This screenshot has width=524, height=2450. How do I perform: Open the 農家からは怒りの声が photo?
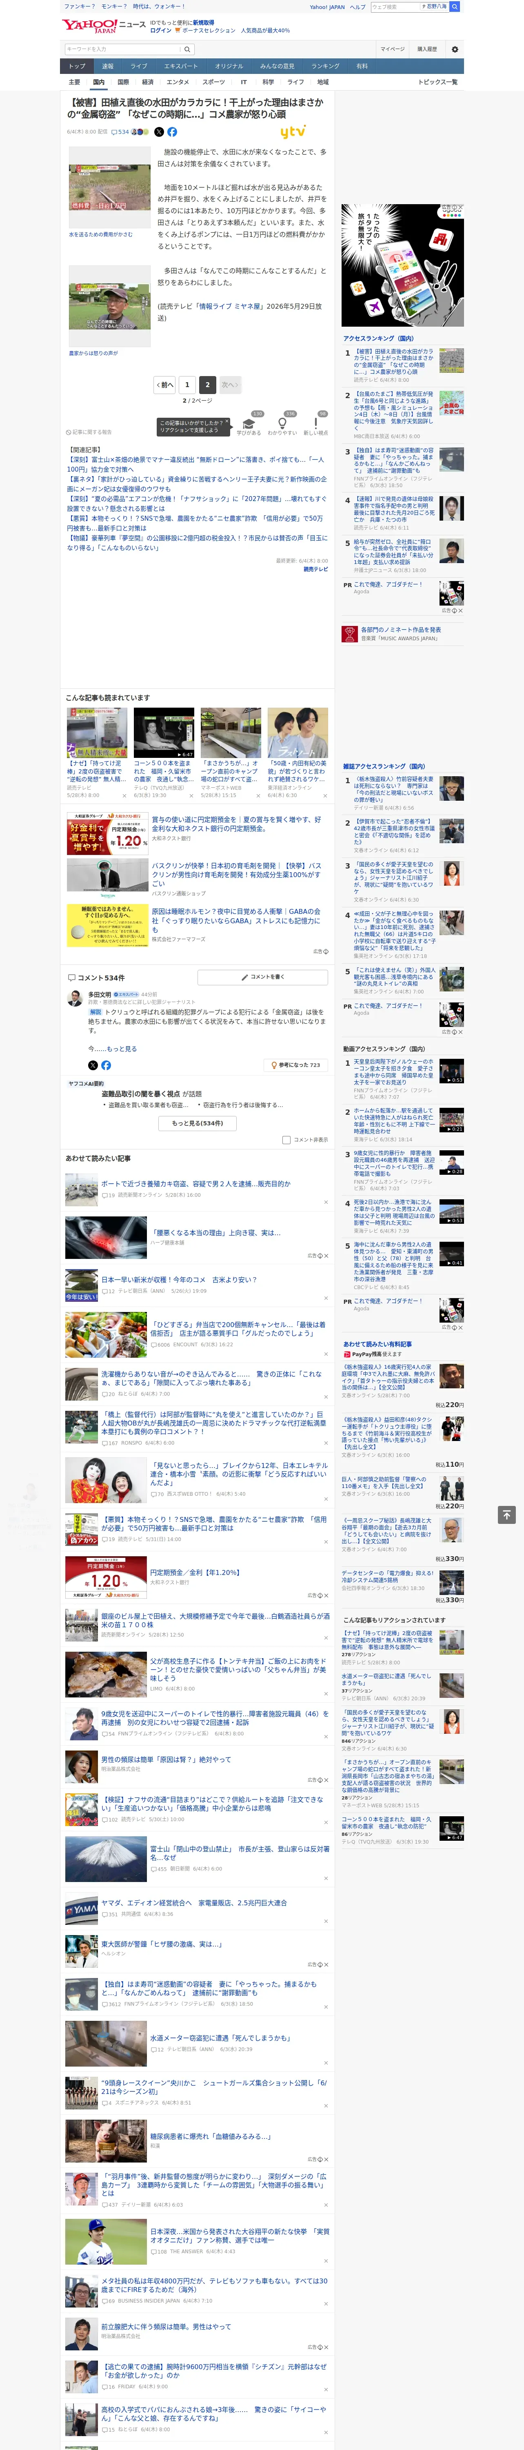point(109,306)
